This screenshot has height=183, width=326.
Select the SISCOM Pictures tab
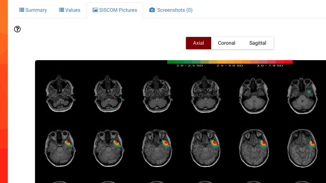[x=115, y=10]
